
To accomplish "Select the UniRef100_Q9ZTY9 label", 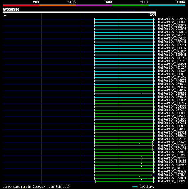I will 172,61.
